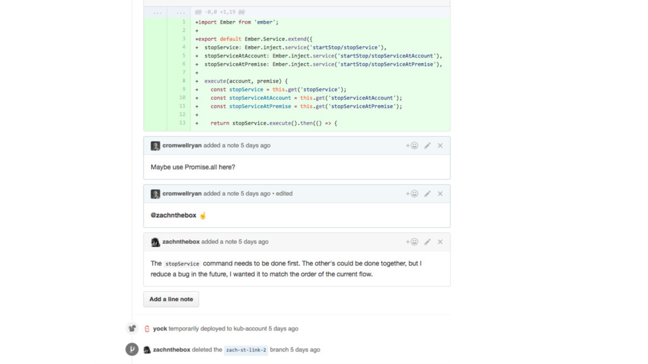Viewport: 648px width, 364px height.
Task: Delete cromwellryan's note mentioning @zachnthebox
Action: click(440, 193)
